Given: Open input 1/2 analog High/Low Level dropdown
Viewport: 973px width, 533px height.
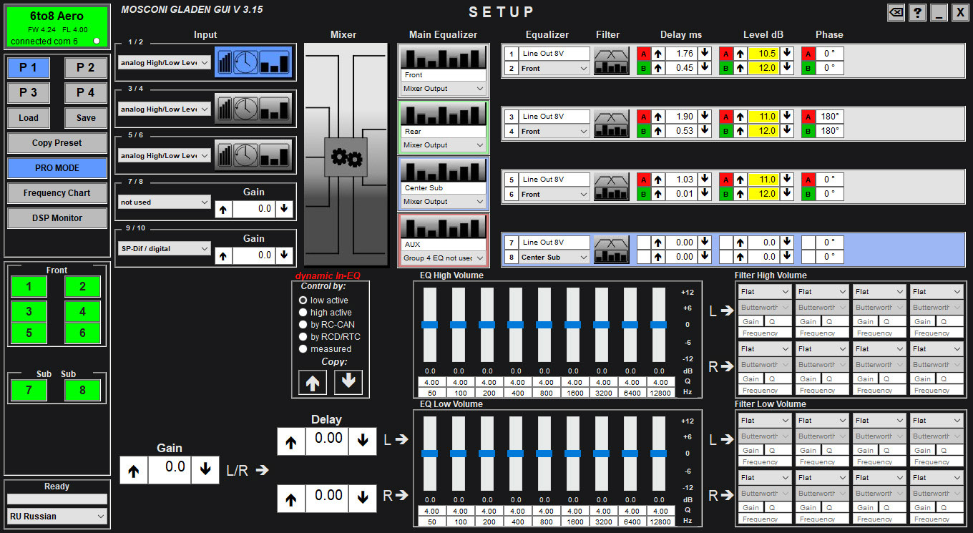Looking at the screenshot, I should point(165,63).
